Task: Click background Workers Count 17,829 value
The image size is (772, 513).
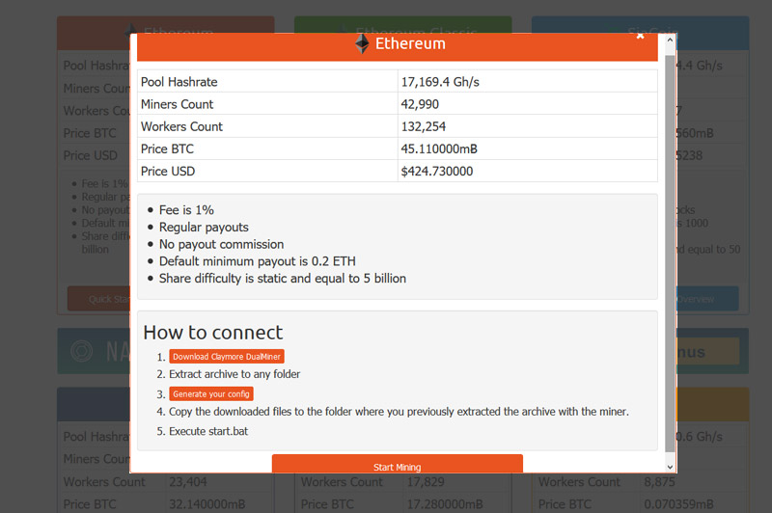Action: 426,481
